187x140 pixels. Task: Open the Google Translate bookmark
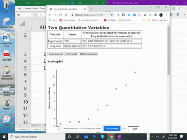(89, 20)
